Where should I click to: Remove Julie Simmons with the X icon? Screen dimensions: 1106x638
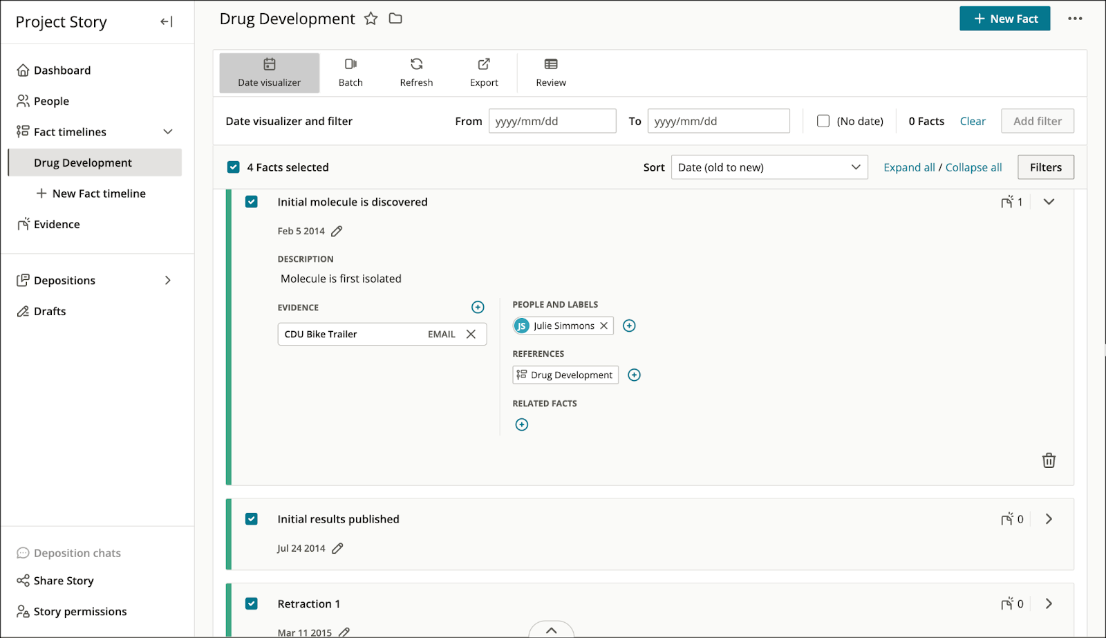pos(603,325)
